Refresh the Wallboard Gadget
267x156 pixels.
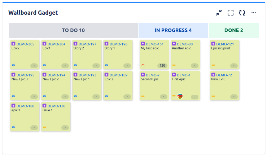pyautogui.click(x=242, y=13)
